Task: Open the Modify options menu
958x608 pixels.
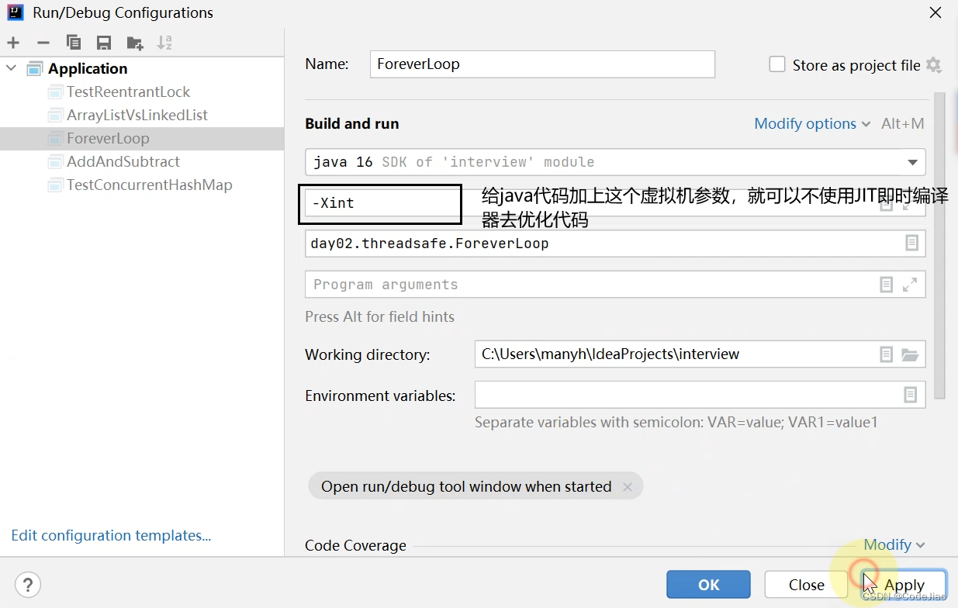Action: pyautogui.click(x=807, y=123)
